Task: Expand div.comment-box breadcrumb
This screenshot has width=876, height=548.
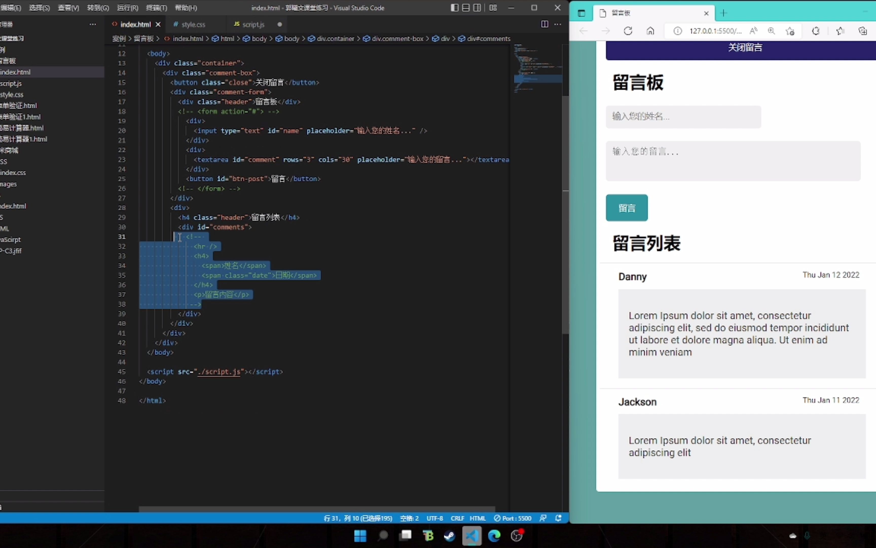Action: click(x=393, y=38)
